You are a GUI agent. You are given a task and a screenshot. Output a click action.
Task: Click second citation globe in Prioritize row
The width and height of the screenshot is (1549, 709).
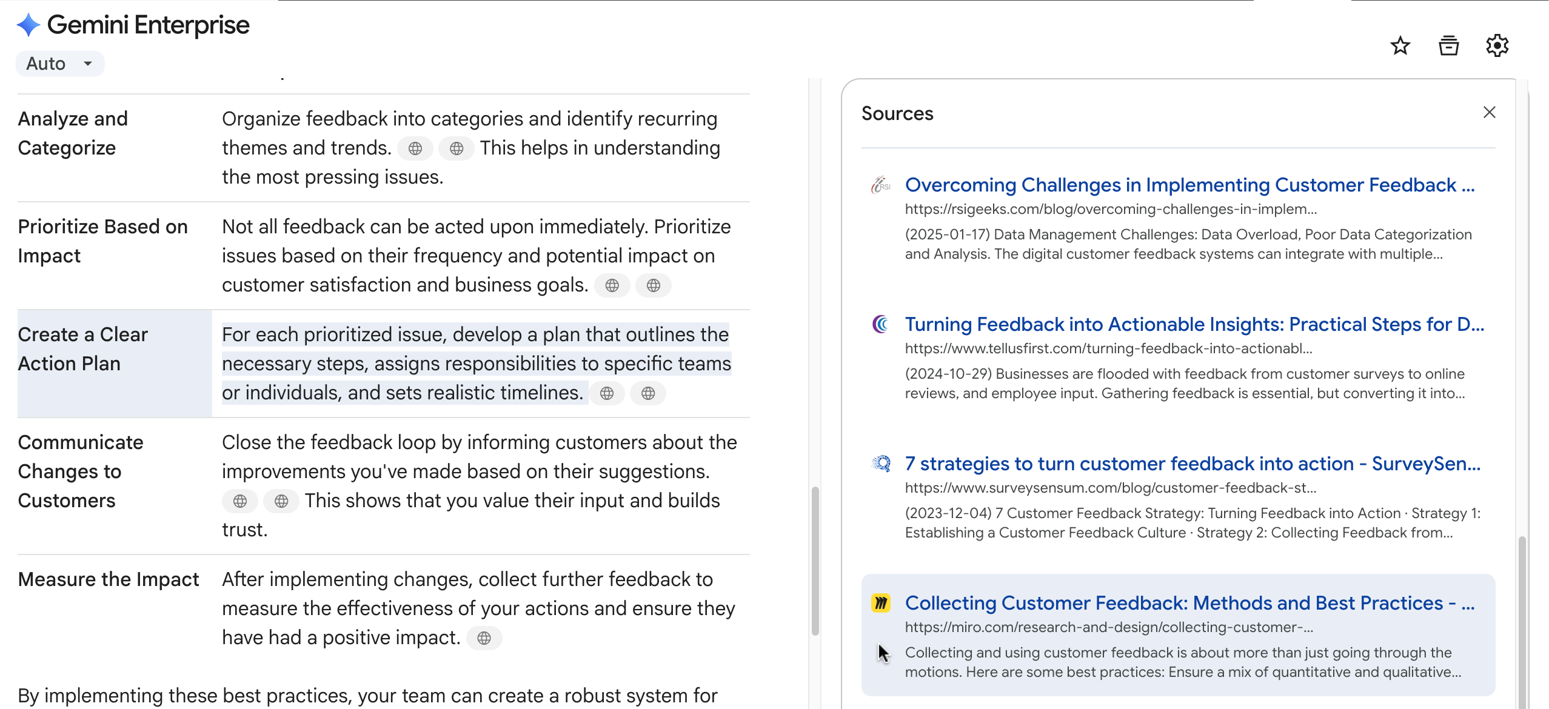point(653,285)
